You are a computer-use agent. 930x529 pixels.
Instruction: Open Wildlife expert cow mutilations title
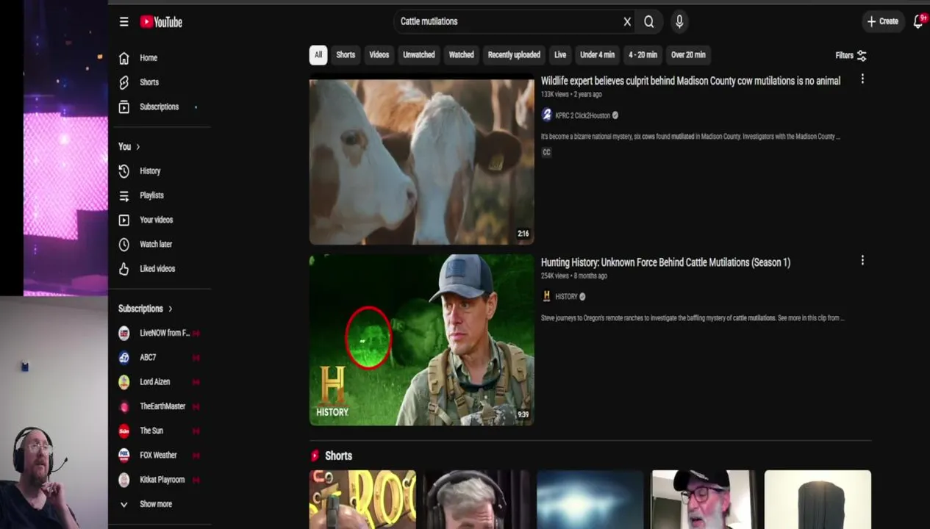pos(690,81)
